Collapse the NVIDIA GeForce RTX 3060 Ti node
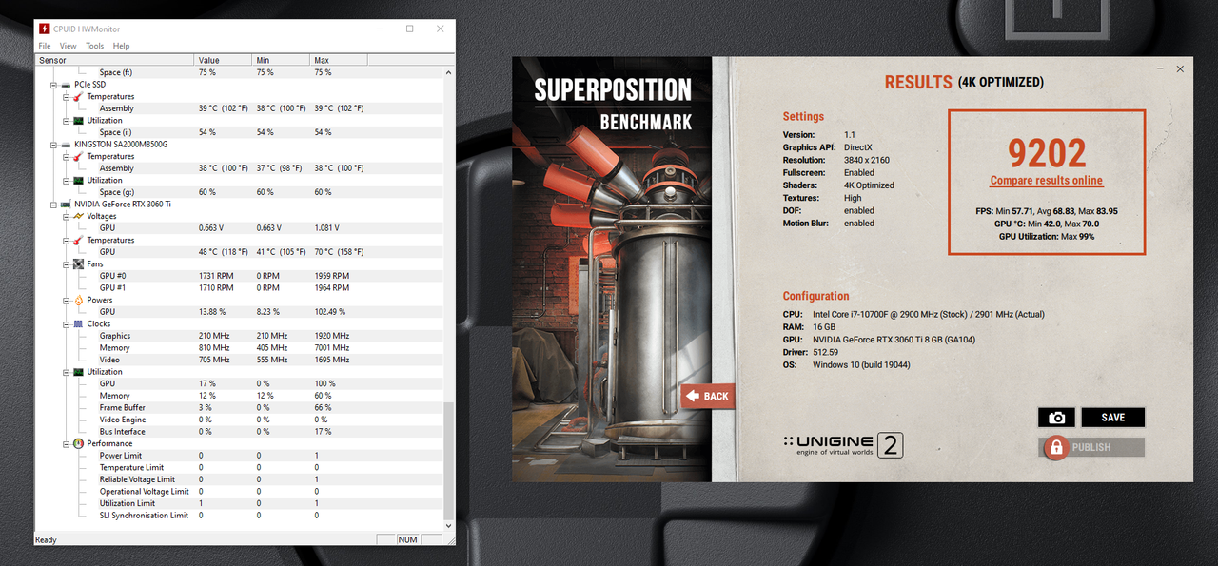The height and width of the screenshot is (566, 1218). 54,205
